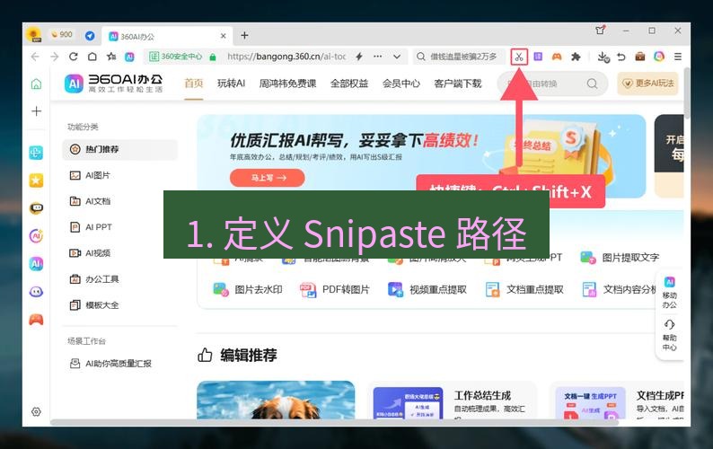Click the sidebar plus add icon
This screenshot has height=449, width=713.
pyautogui.click(x=37, y=111)
